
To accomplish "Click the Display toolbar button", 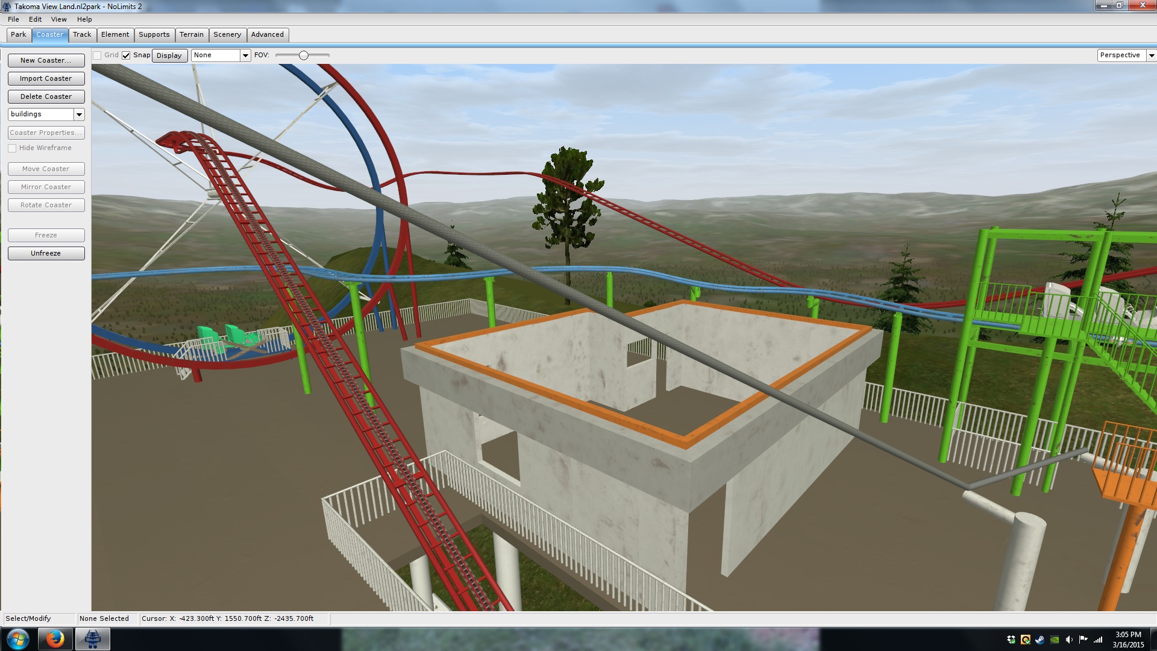I will tap(169, 55).
